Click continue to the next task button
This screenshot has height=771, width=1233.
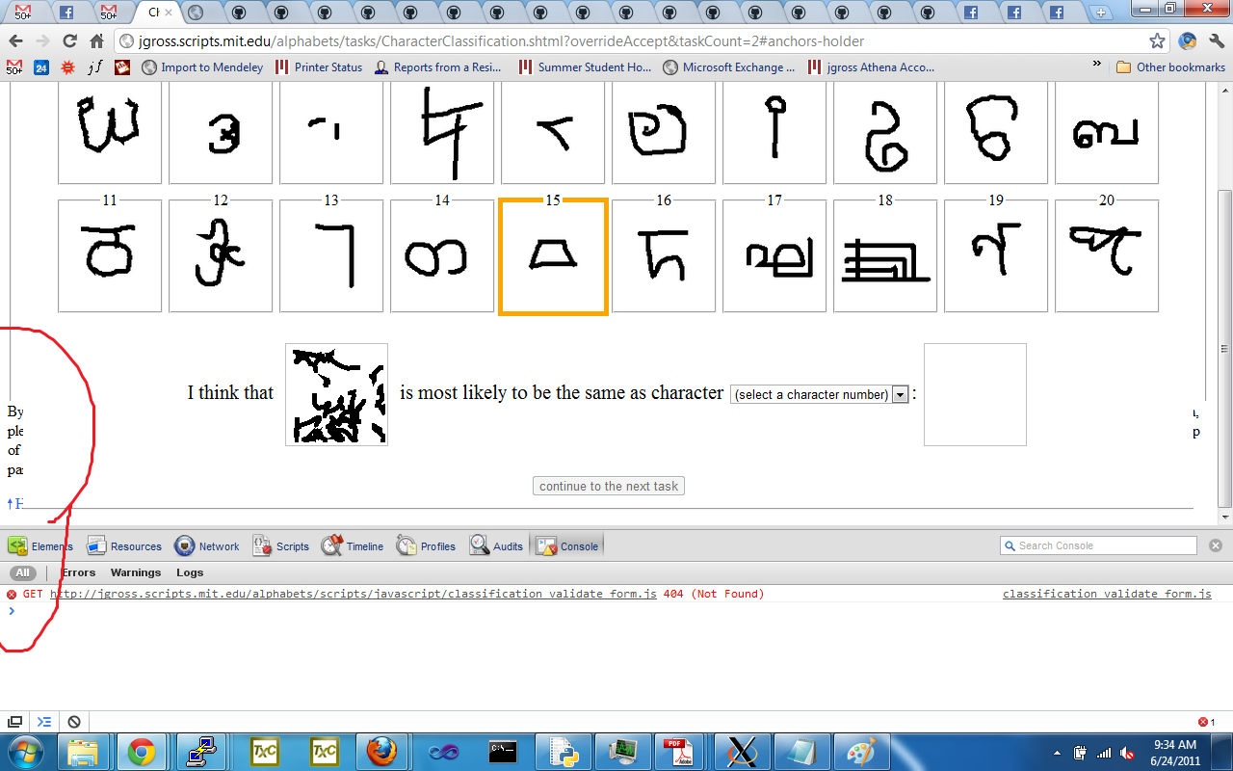point(609,487)
